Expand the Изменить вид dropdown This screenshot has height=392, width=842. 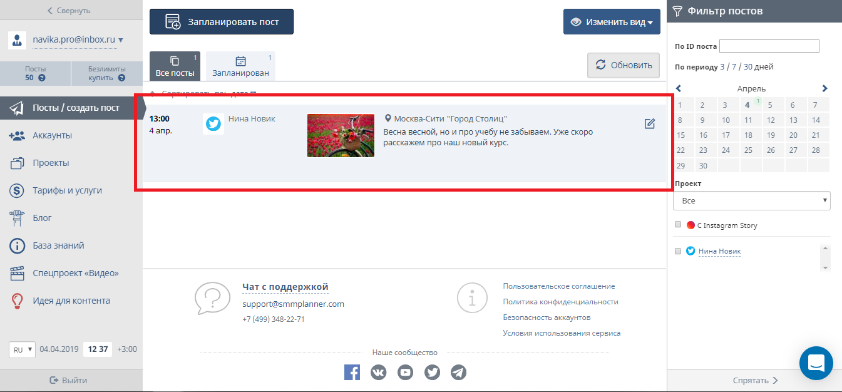click(x=612, y=22)
